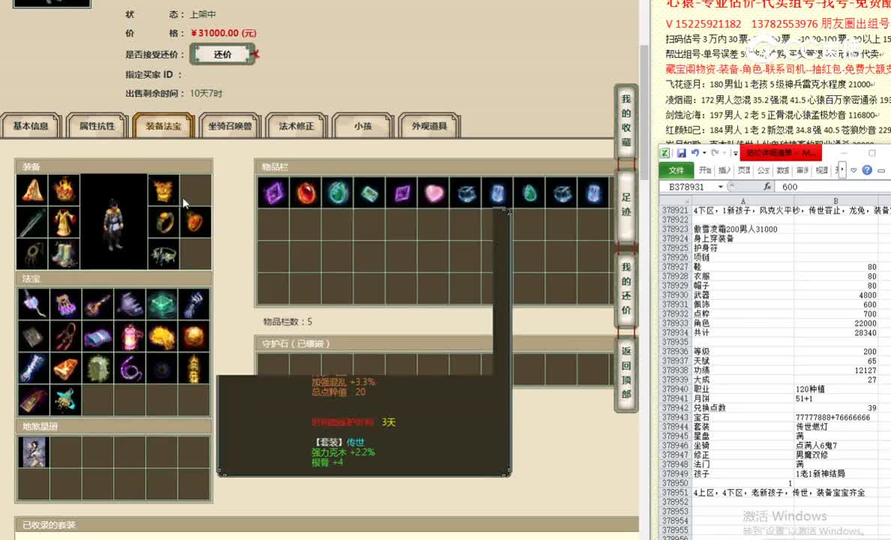Expand the Undo history dropdown in Excel
891x540 pixels.
click(703, 153)
